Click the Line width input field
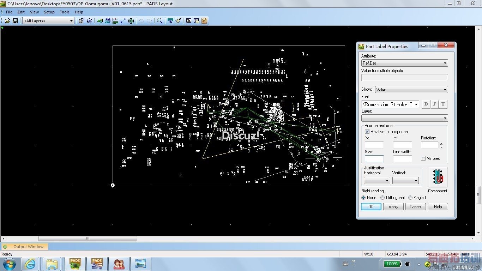482x271 pixels. 403,159
